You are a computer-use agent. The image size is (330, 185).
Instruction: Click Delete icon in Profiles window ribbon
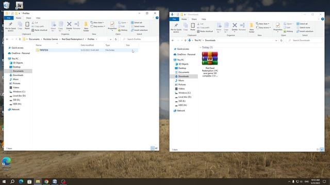(69, 26)
